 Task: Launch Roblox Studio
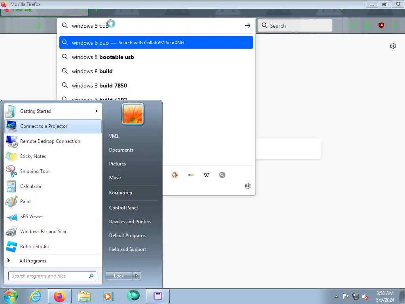53,246
